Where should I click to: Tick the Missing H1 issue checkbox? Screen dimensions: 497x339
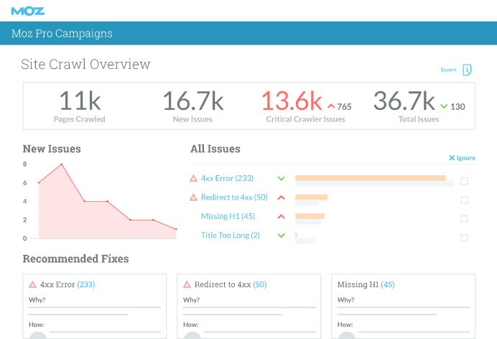pyautogui.click(x=464, y=219)
